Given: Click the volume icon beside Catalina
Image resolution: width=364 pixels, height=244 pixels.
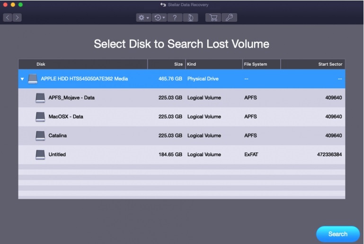Looking at the screenshot, I should 40,135.
